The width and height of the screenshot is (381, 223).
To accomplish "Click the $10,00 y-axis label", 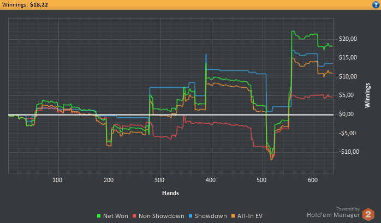I will (x=348, y=76).
